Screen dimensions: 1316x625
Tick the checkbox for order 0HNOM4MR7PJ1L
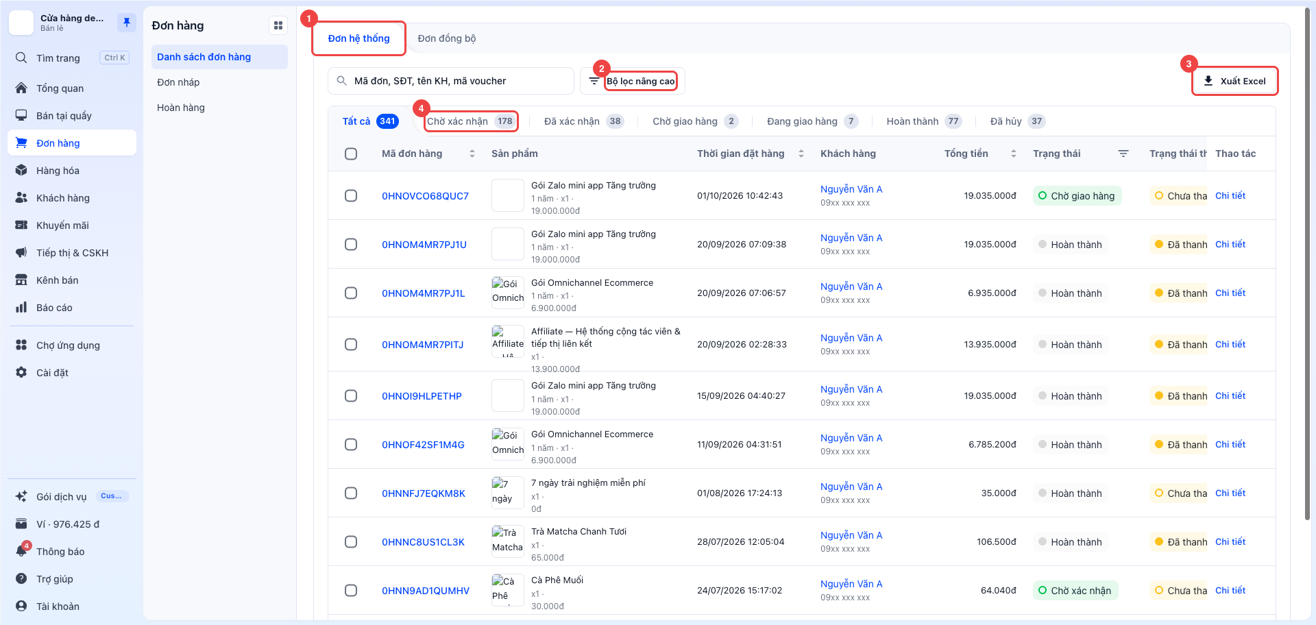[351, 293]
